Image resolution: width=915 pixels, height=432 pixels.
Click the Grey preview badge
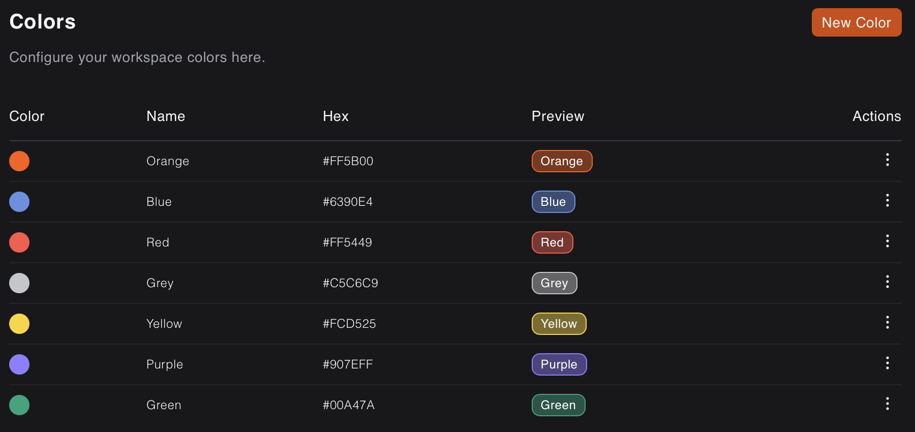(x=554, y=283)
